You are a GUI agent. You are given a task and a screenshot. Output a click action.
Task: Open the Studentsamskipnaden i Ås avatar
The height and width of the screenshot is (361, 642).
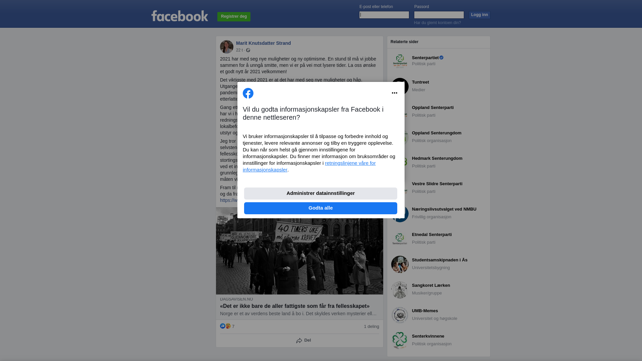click(400, 264)
